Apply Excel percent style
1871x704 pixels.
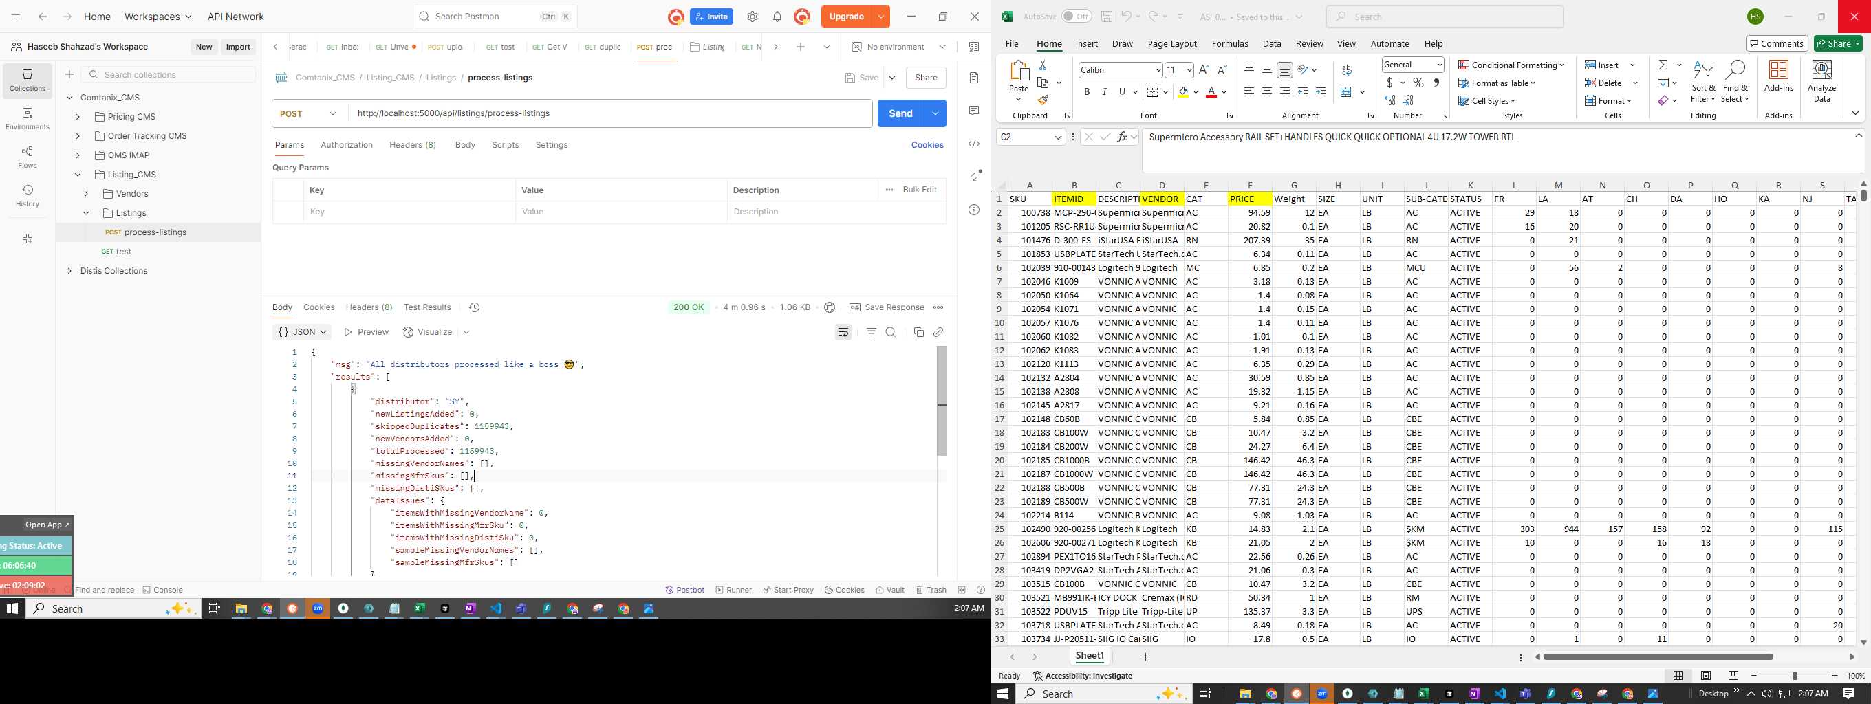point(1418,82)
